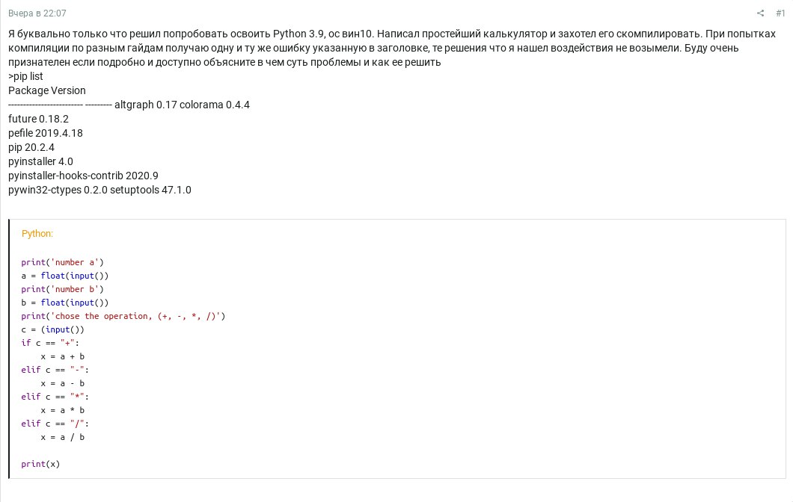Click the final print(x) code line
The height and width of the screenshot is (502, 793).
pos(40,464)
